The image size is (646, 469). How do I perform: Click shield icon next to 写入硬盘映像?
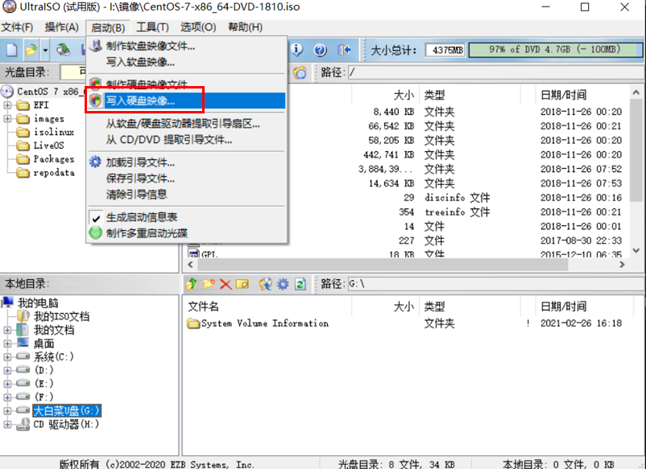96,101
